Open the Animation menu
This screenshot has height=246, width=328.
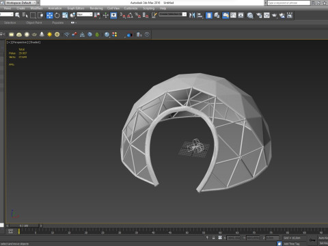pyautogui.click(x=55, y=8)
